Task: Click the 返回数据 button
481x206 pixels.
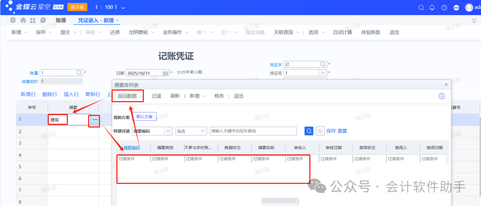Action: (x=127, y=96)
